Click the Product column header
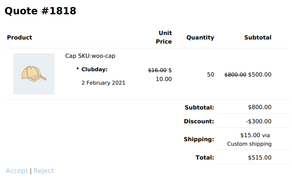Screen dimensions: 292x186 (19, 37)
